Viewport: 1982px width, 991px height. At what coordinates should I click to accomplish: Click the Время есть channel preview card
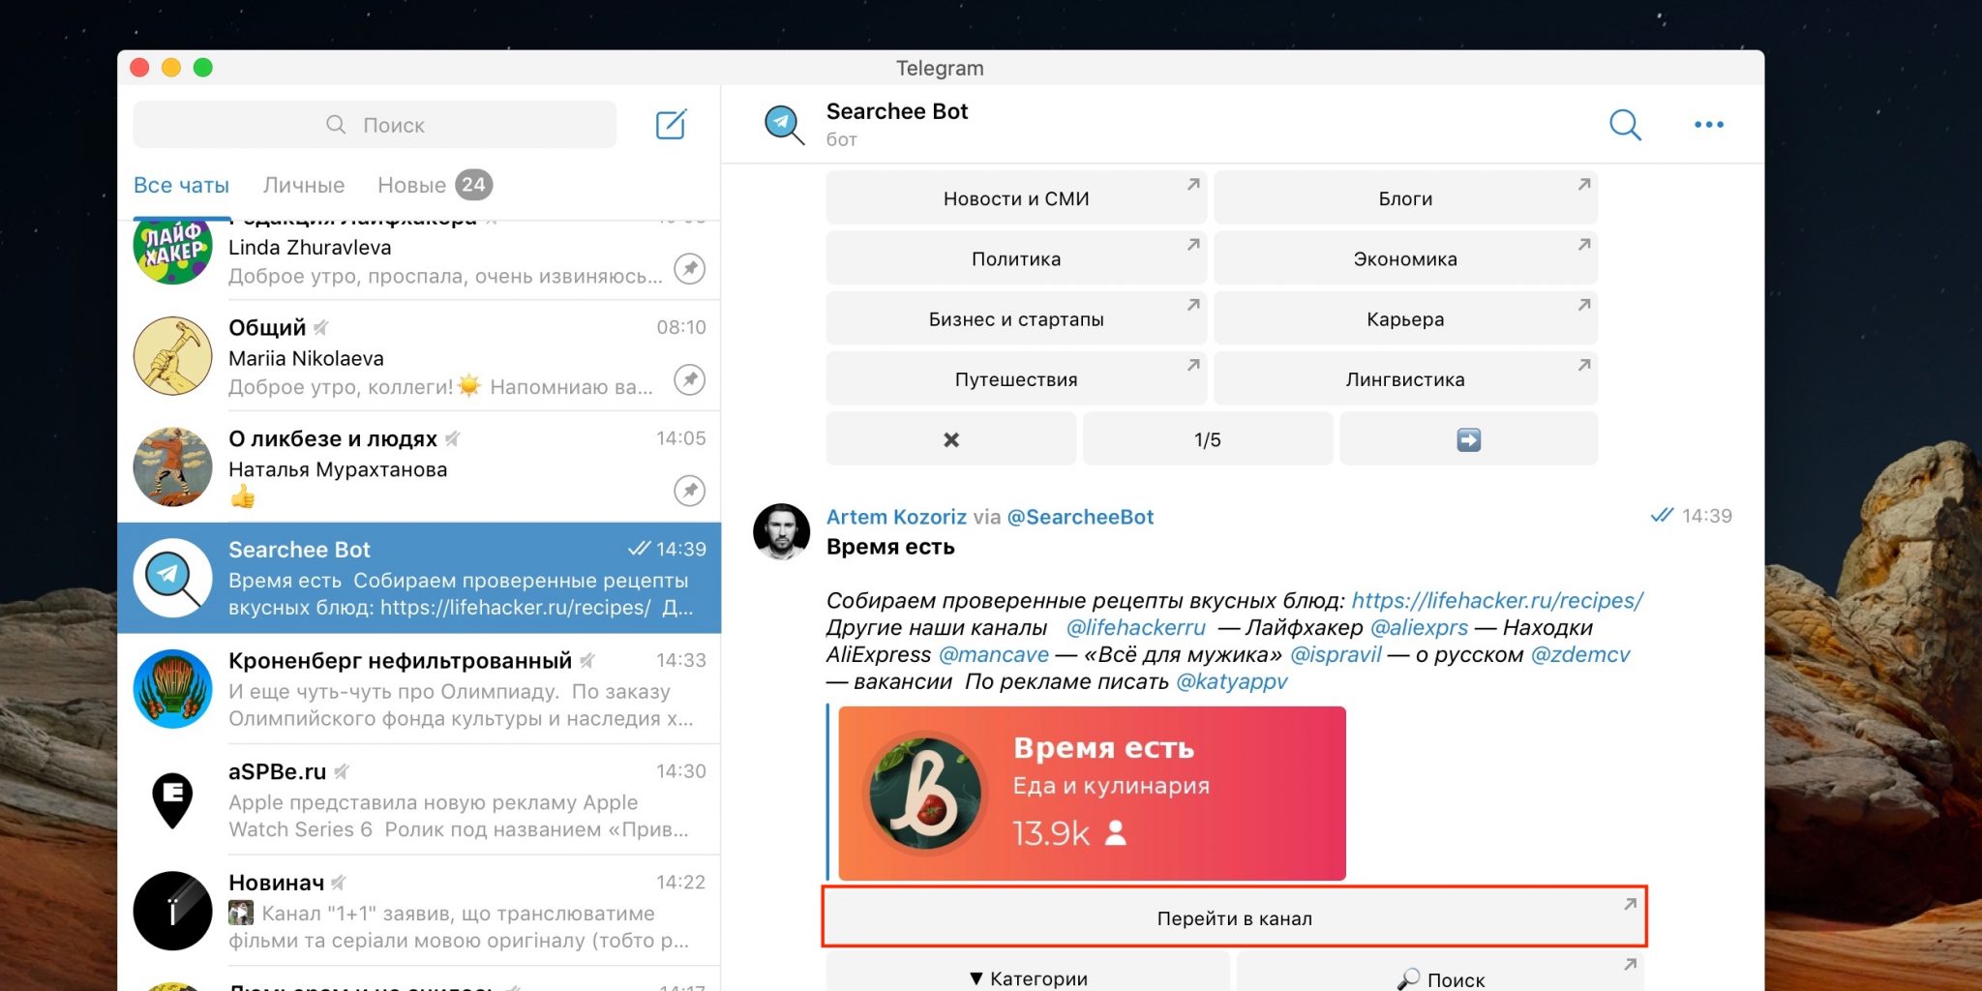(1092, 794)
